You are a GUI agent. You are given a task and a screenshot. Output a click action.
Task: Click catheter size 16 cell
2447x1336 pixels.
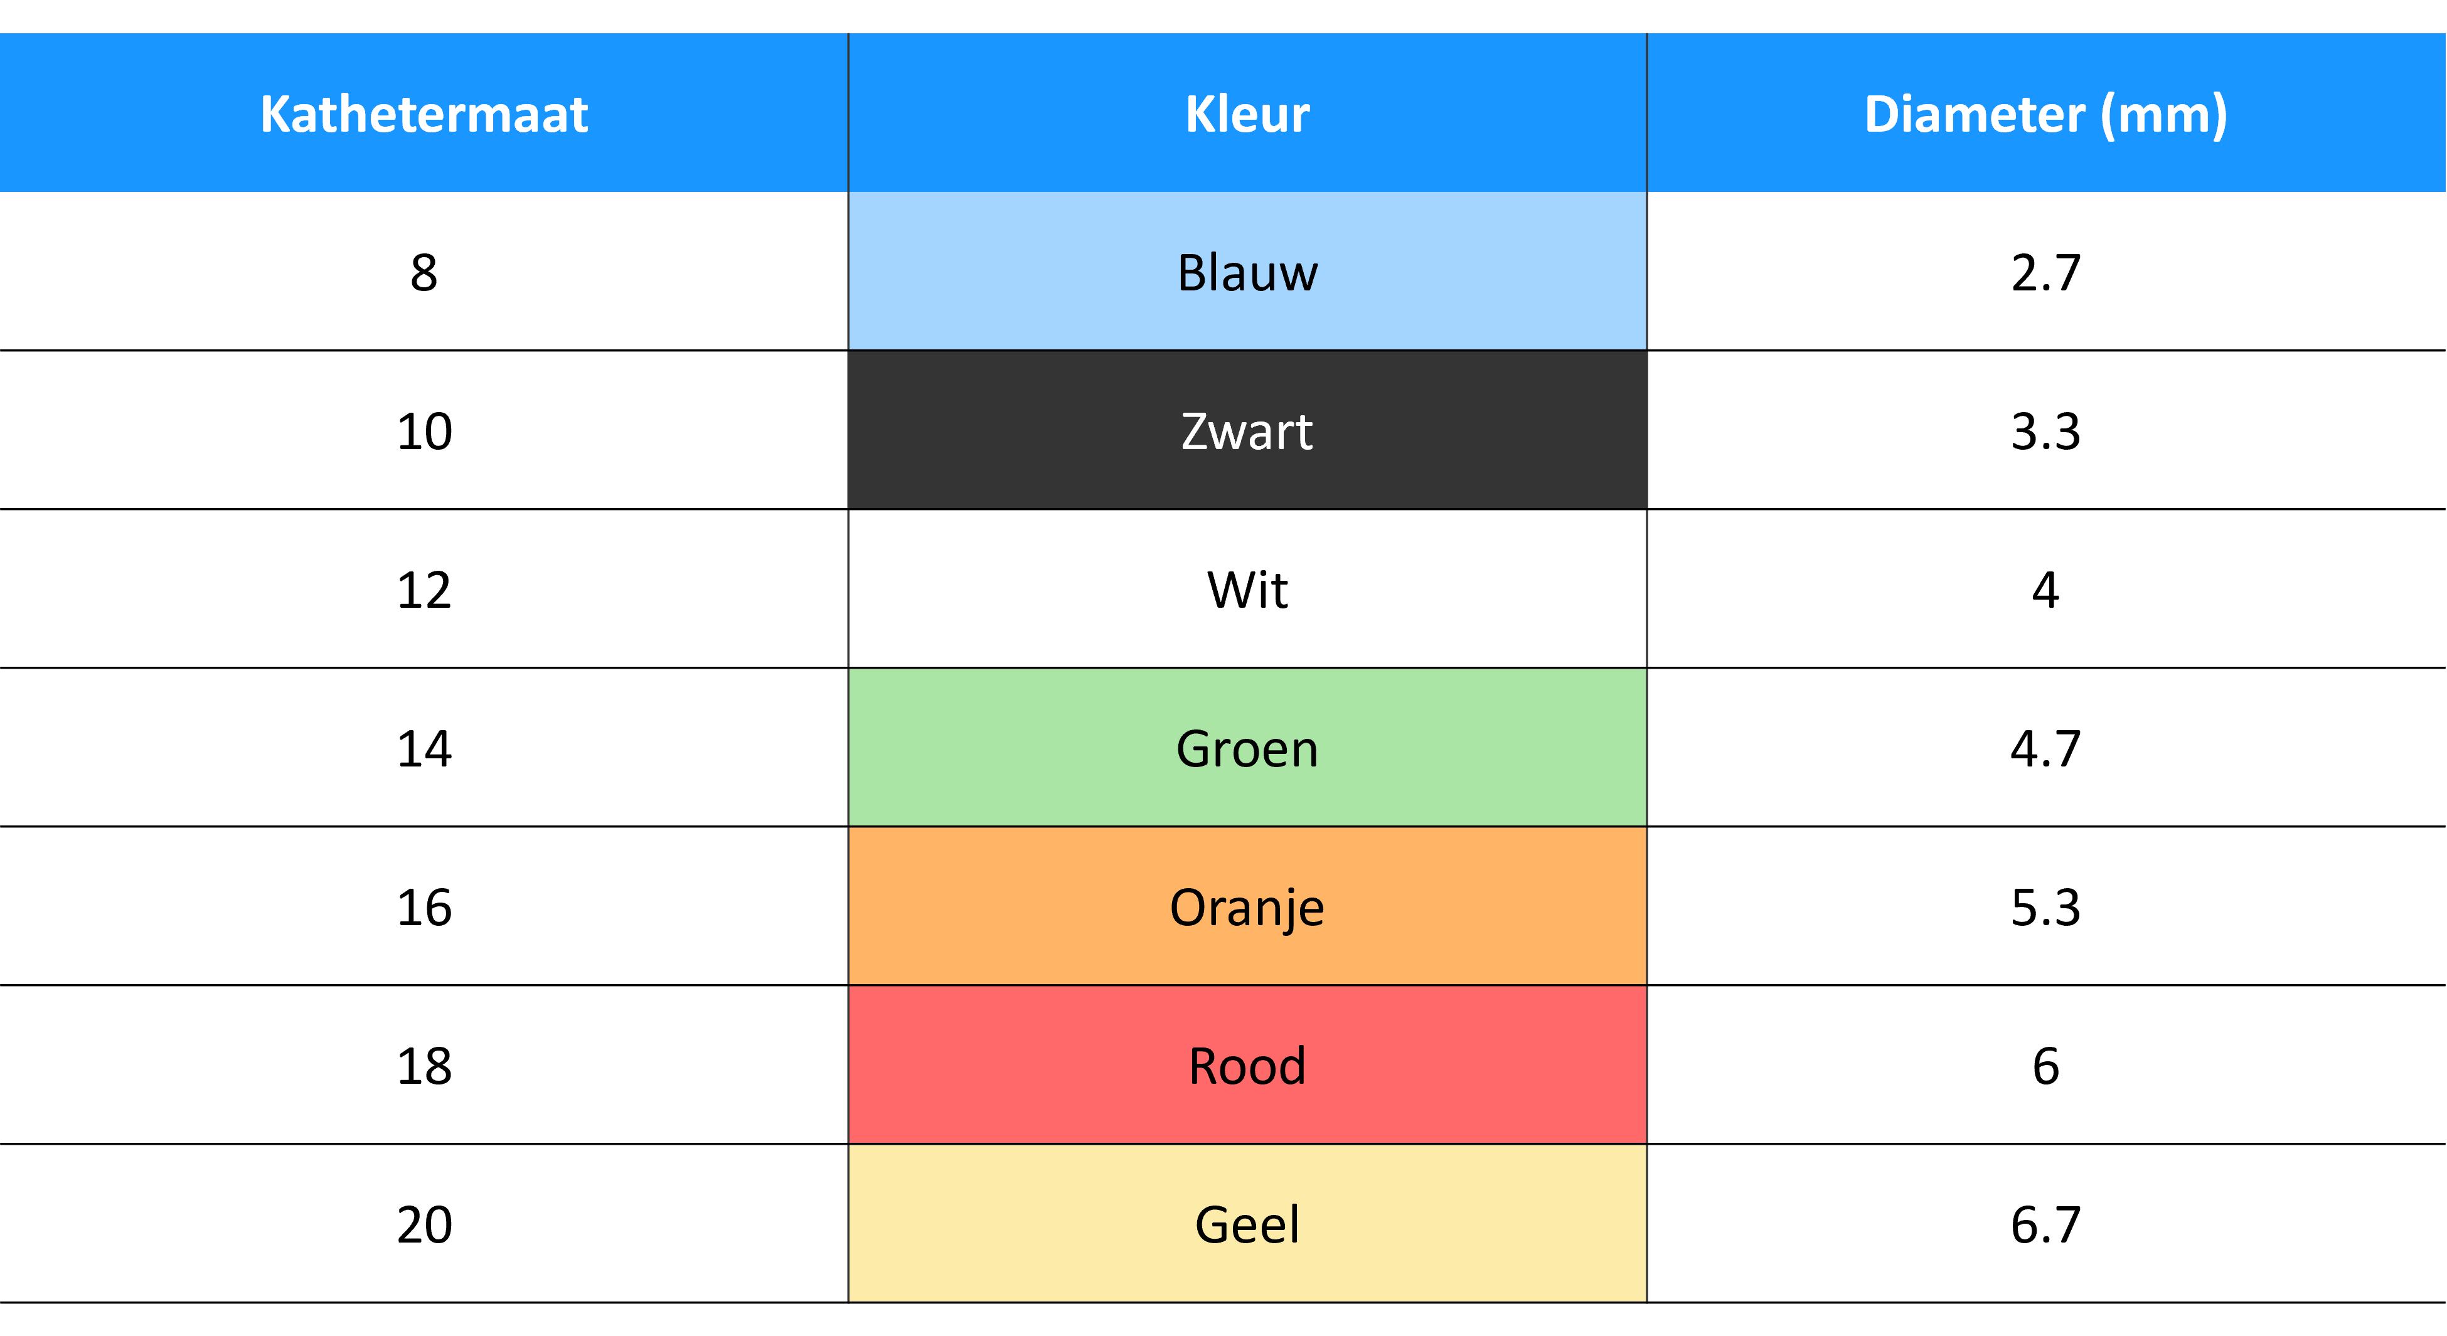point(424,906)
